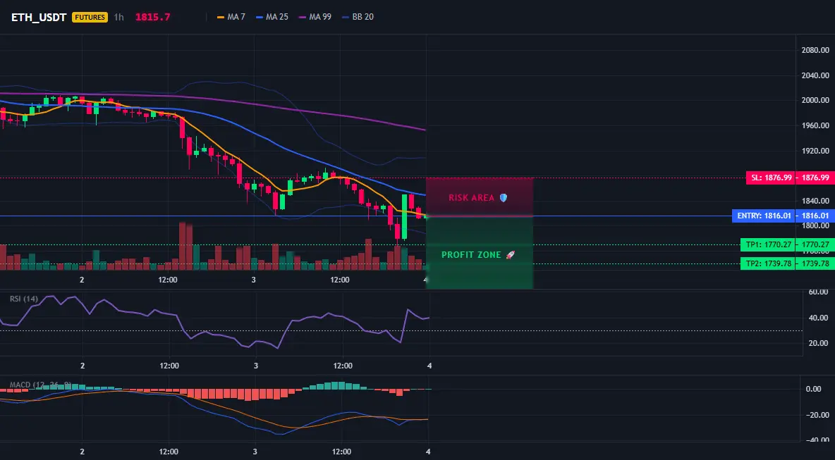
Task: Click the large green candlestick near the entry
Action: 405,217
